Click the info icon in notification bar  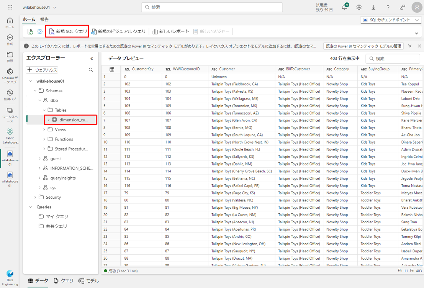tap(26, 46)
